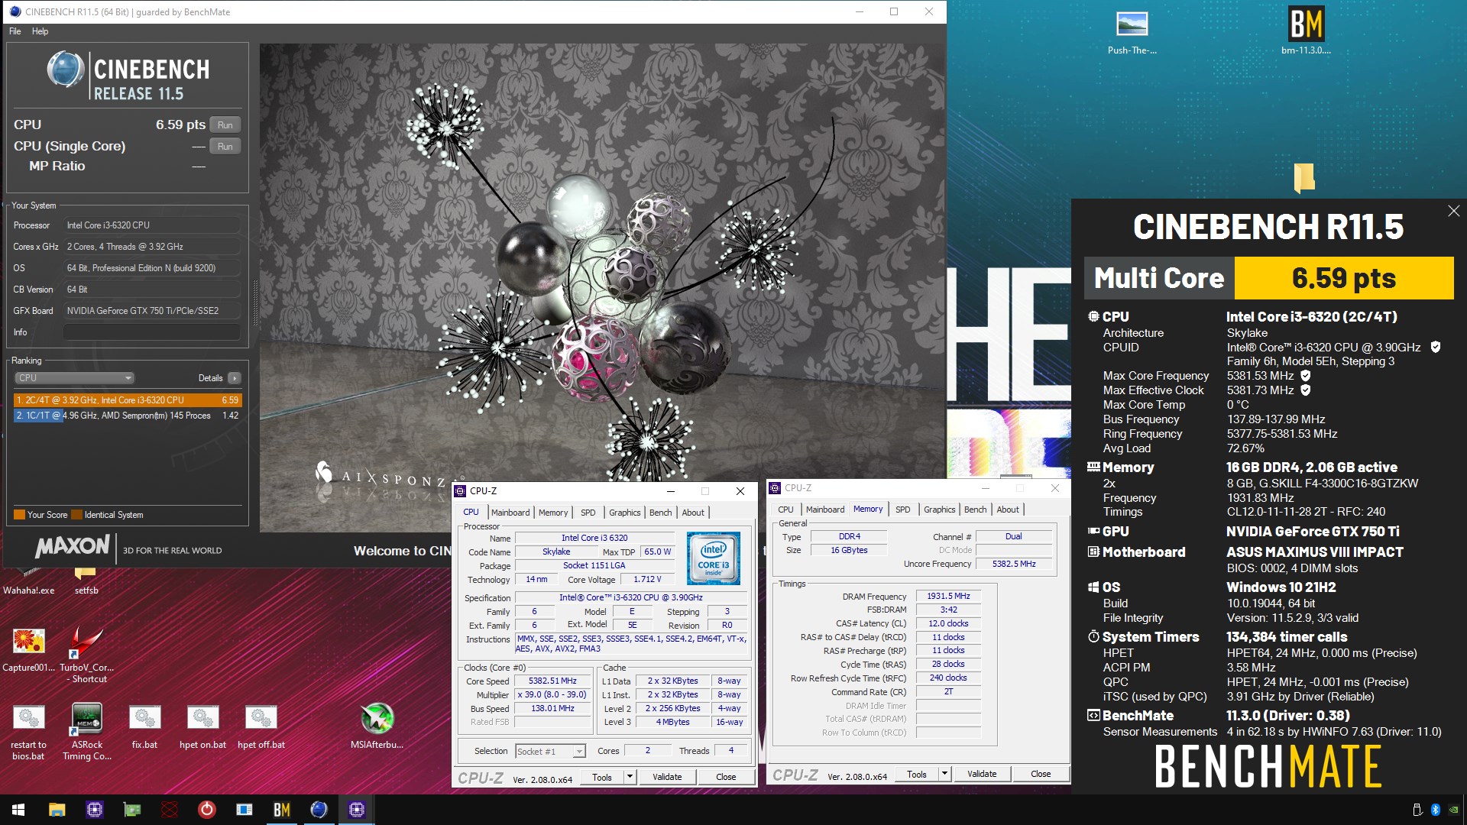This screenshot has height=825, width=1467.
Task: Launch the TurboV_Core shortcut
Action: (x=87, y=653)
